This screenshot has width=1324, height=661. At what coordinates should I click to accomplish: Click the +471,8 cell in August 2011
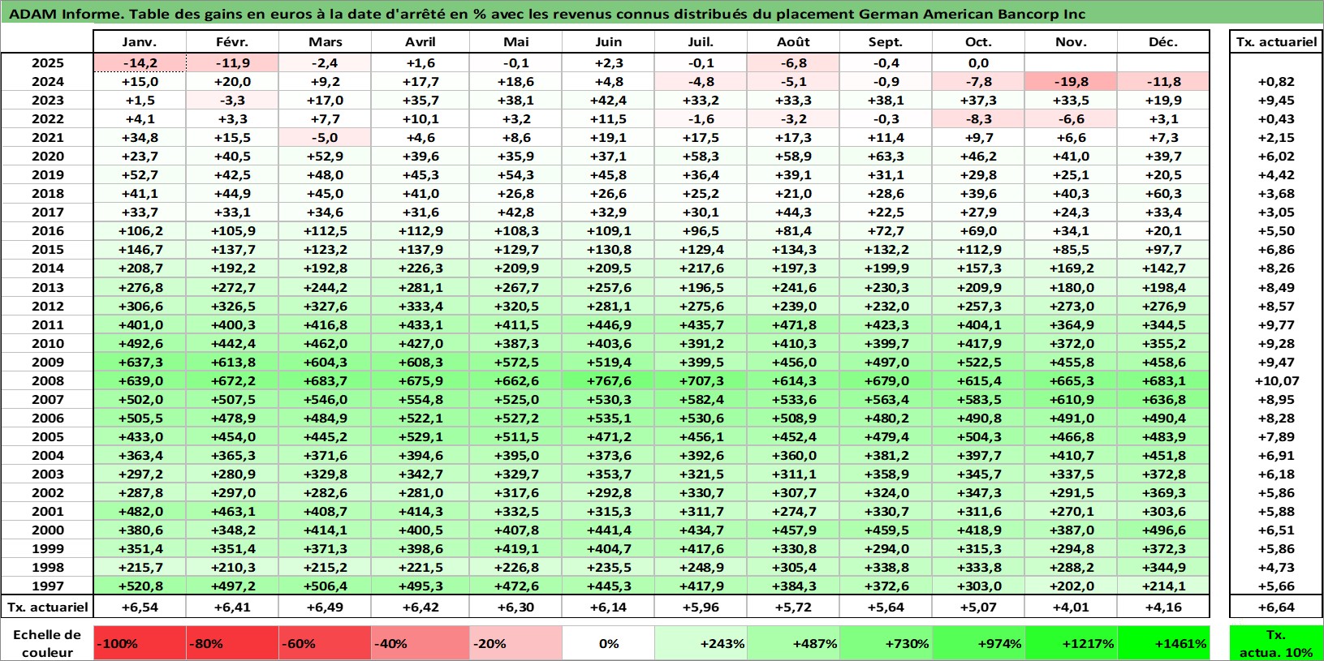(793, 324)
